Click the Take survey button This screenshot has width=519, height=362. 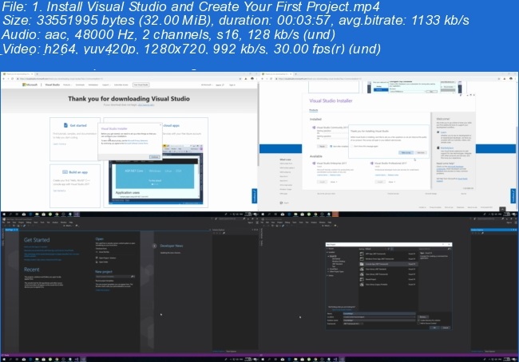pos(406,152)
